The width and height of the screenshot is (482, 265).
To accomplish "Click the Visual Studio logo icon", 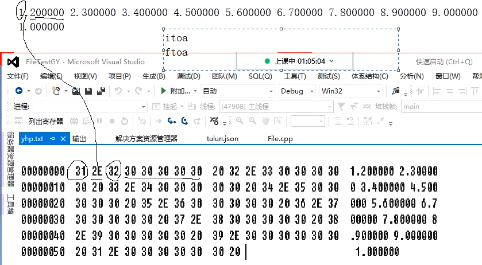I will [13, 62].
